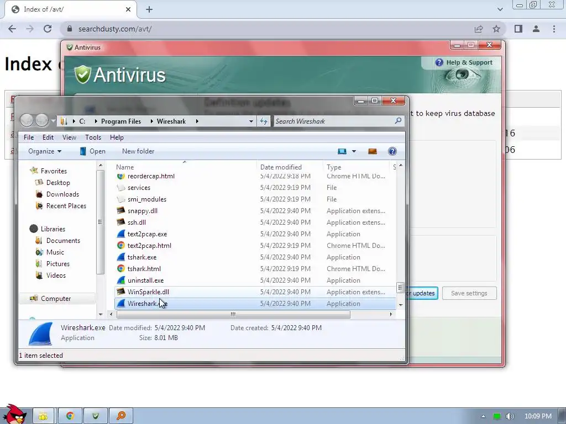Screen dimensions: 566x424
Task: Open the view options dropdown arrow
Action: [354, 151]
